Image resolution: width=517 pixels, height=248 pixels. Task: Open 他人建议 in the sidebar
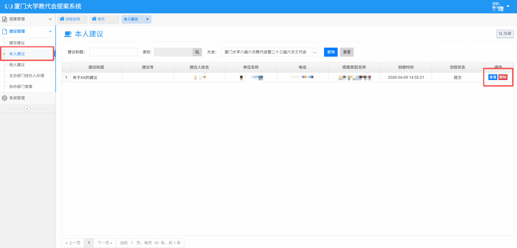click(x=17, y=64)
